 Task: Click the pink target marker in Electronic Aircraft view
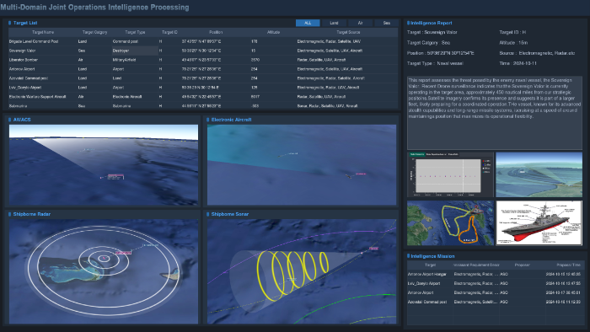361,174
